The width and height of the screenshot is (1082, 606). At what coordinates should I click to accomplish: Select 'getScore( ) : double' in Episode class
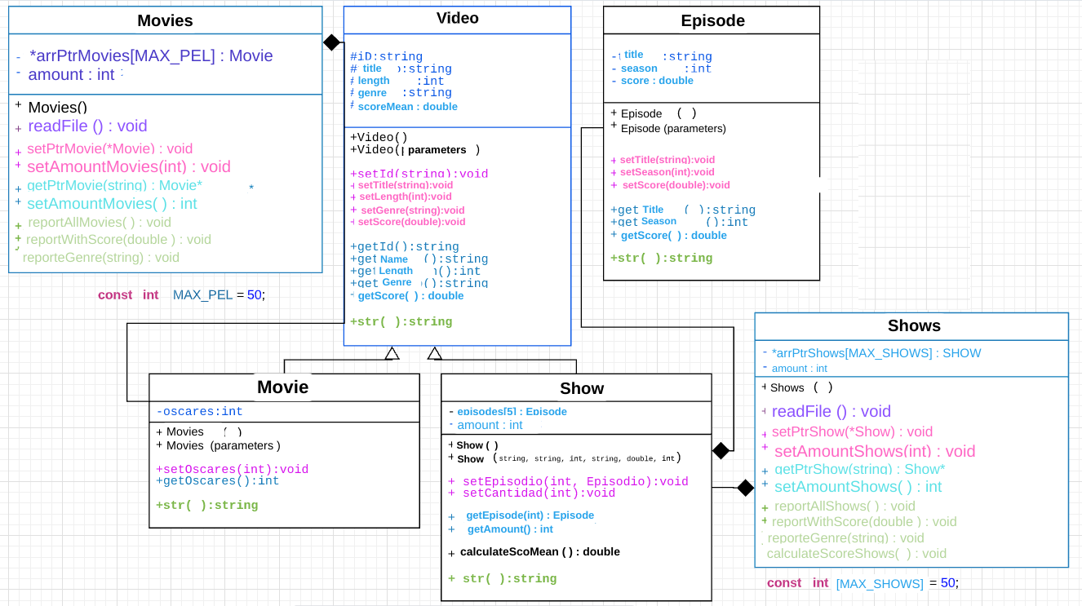pos(673,236)
